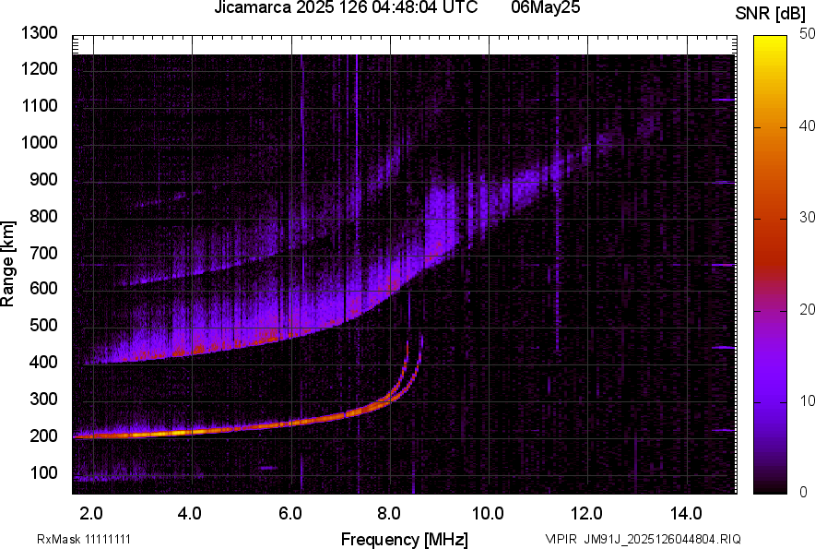This screenshot has height=549, width=815.
Task: Click the plot title 'Jicamarca 2025 126 04:48:04 UTC'
Action: coord(346,7)
